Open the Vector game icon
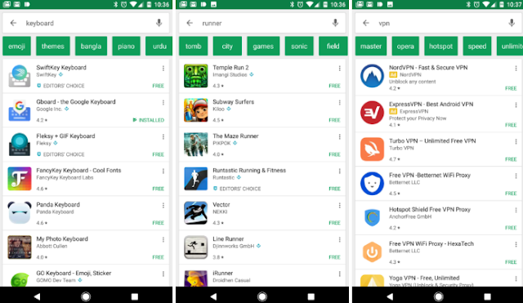Viewport: 523px width, 303px height. coord(196,213)
